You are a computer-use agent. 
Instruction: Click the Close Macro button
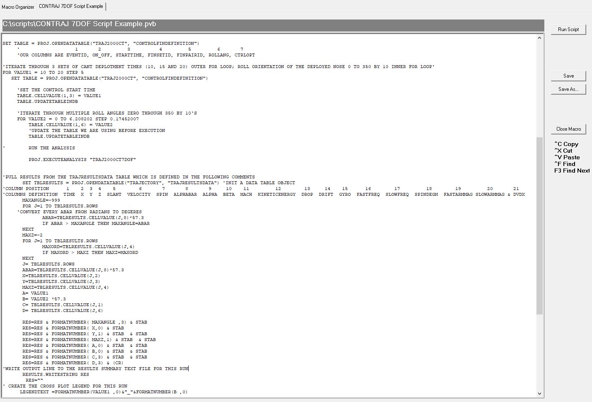click(568, 129)
